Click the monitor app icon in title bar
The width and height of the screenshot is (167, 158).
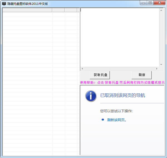point(4,4)
